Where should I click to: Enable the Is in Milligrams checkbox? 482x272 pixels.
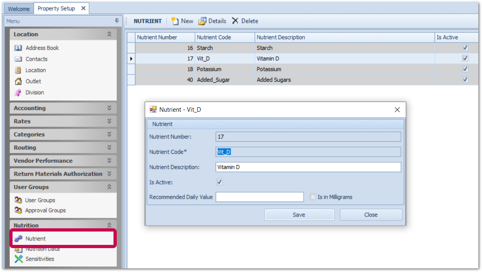(x=313, y=197)
